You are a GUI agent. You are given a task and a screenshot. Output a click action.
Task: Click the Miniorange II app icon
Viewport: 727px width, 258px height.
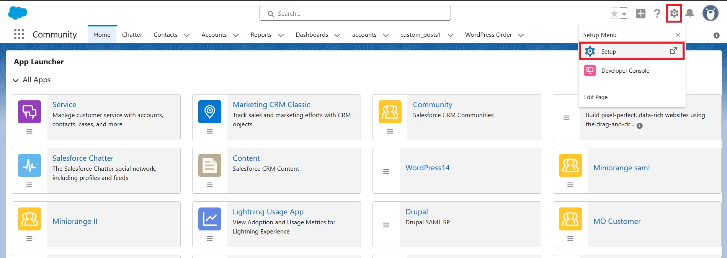[29, 219]
